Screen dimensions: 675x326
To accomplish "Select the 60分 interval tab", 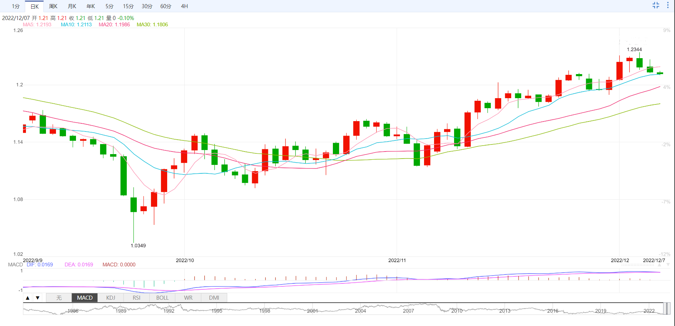I will pyautogui.click(x=166, y=6).
